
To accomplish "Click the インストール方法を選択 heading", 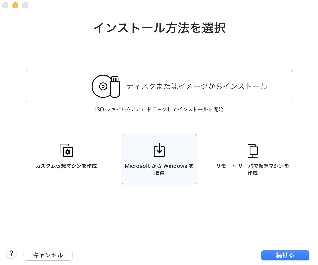I will point(159,28).
